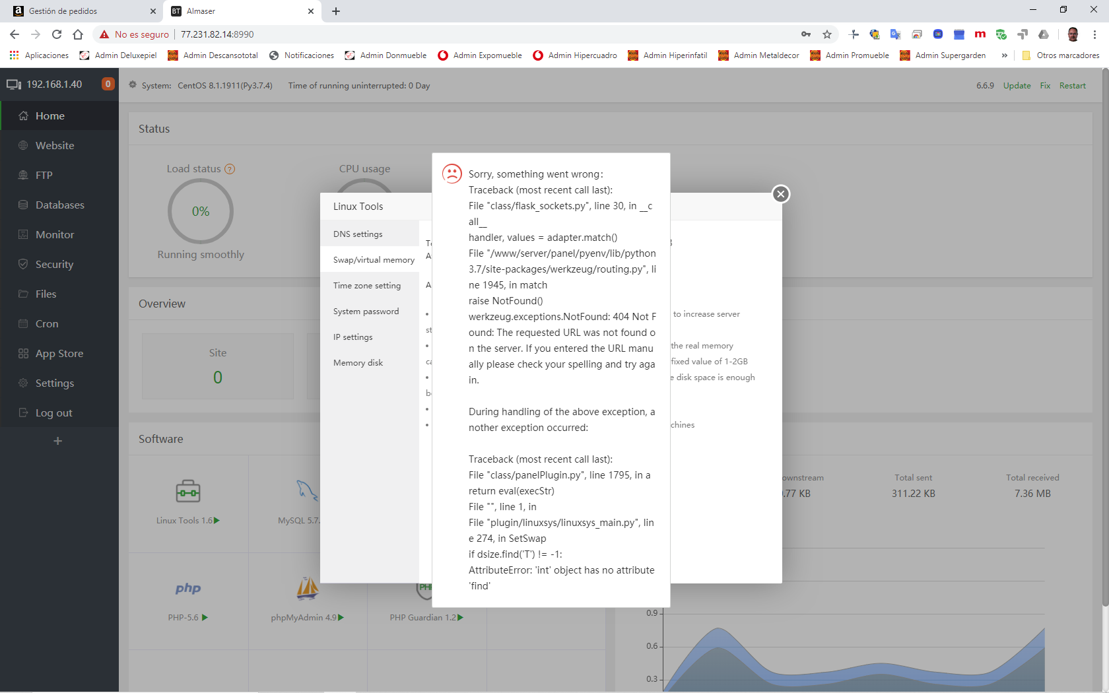1109x693 pixels.
Task: Open the Admin Donmueble bookmark
Action: pyautogui.click(x=386, y=55)
